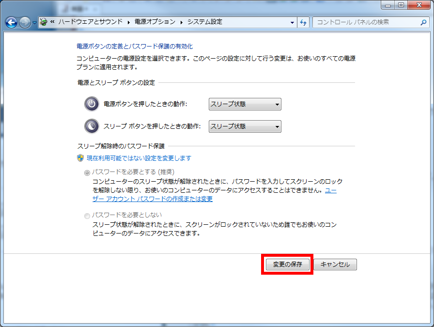Open the 現在利用可能ではない設定を変更します link
This screenshot has height=327, width=434.
pyautogui.click(x=139, y=158)
